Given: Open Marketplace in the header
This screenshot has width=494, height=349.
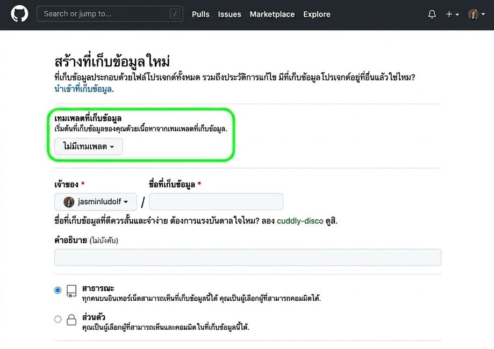Looking at the screenshot, I should [272, 14].
